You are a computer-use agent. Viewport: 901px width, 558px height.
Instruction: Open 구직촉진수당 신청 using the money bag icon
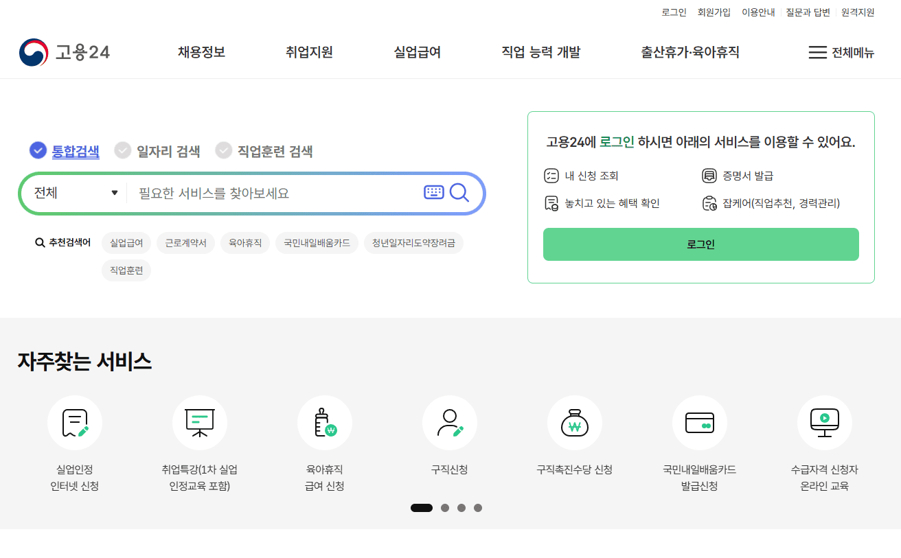574,423
